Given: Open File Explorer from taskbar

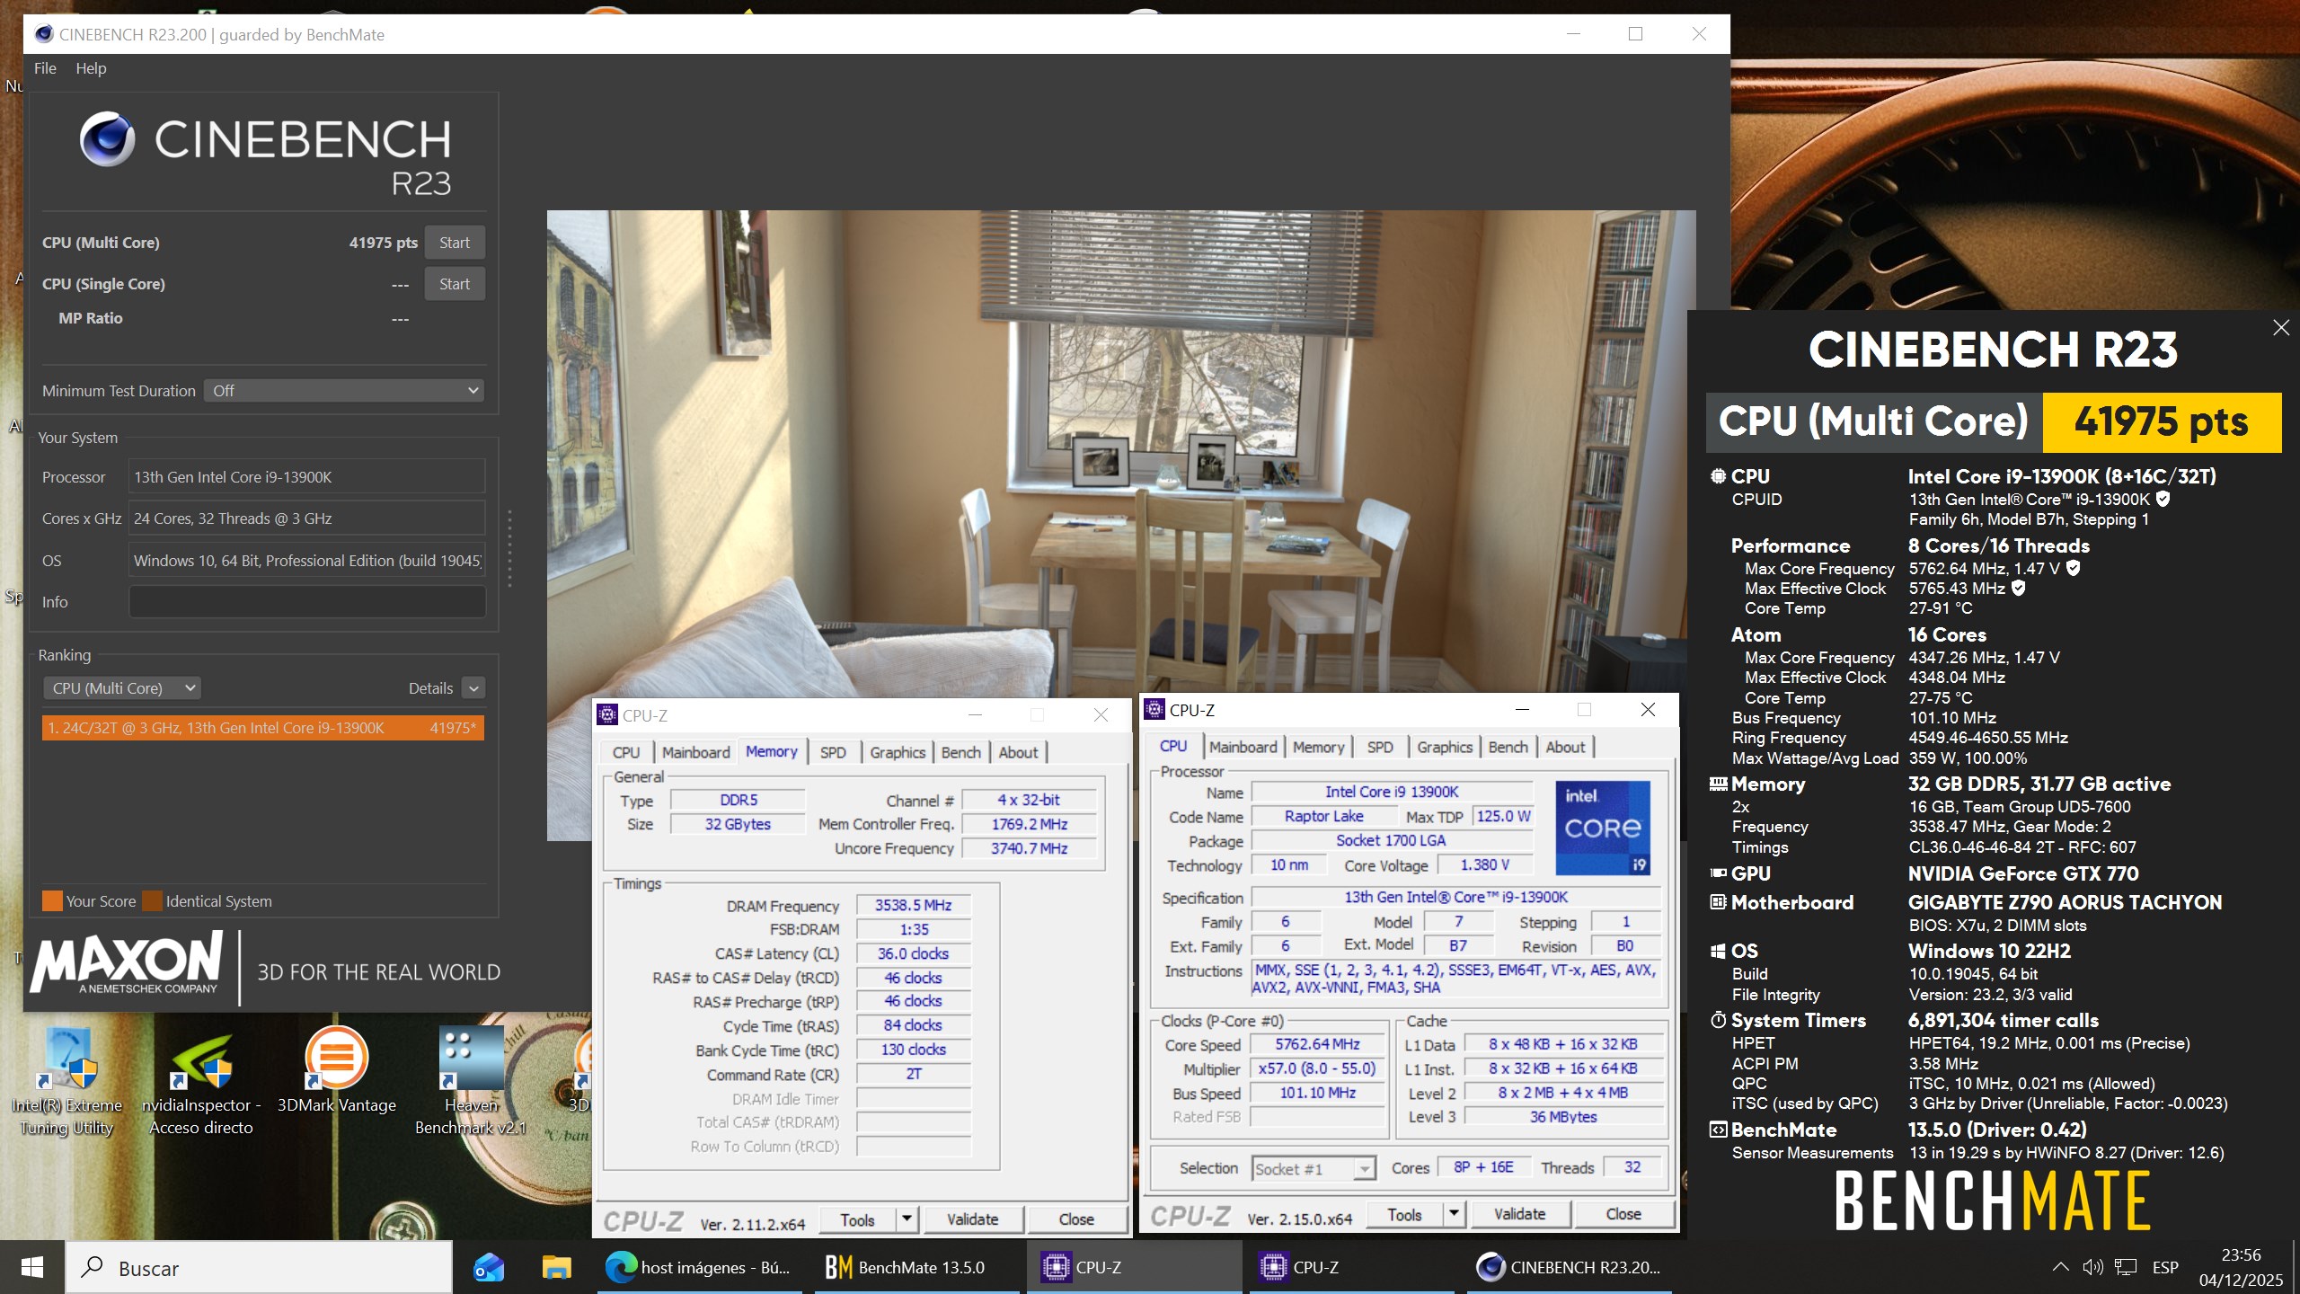Looking at the screenshot, I should 556,1267.
